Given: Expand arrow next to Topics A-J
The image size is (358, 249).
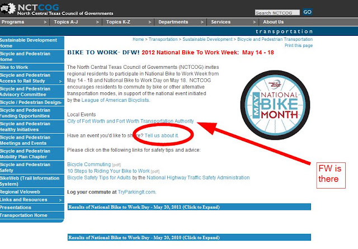Looking at the screenshot, I should point(97,22).
